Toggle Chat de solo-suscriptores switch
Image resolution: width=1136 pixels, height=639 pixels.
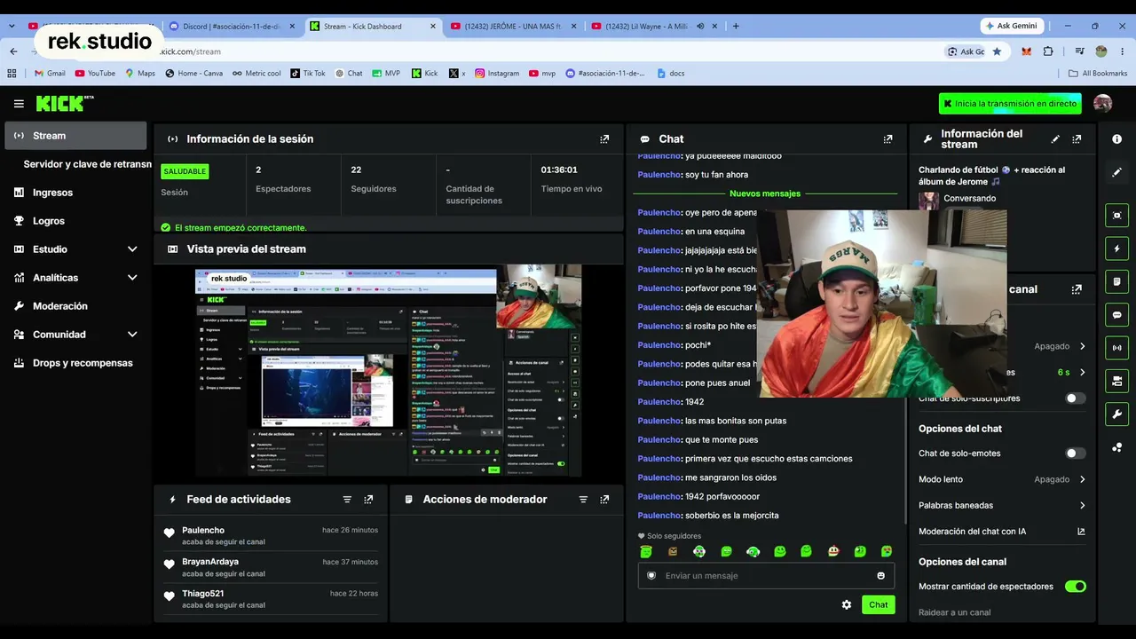[x=1076, y=398]
